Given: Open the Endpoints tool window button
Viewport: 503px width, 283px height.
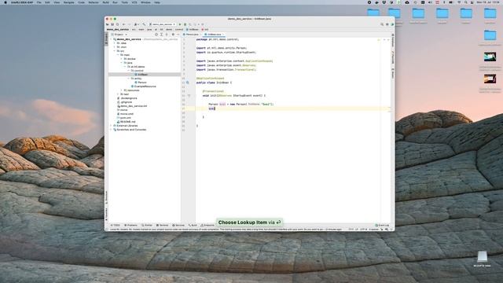Looking at the screenshot, I should pyautogui.click(x=207, y=226).
